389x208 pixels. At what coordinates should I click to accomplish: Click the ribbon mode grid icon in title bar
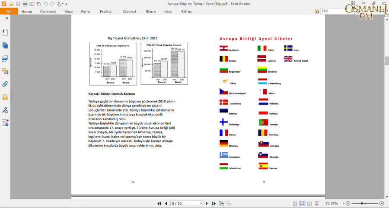tap(353, 3)
